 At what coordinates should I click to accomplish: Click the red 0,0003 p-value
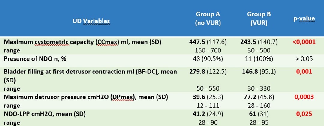(304, 97)
